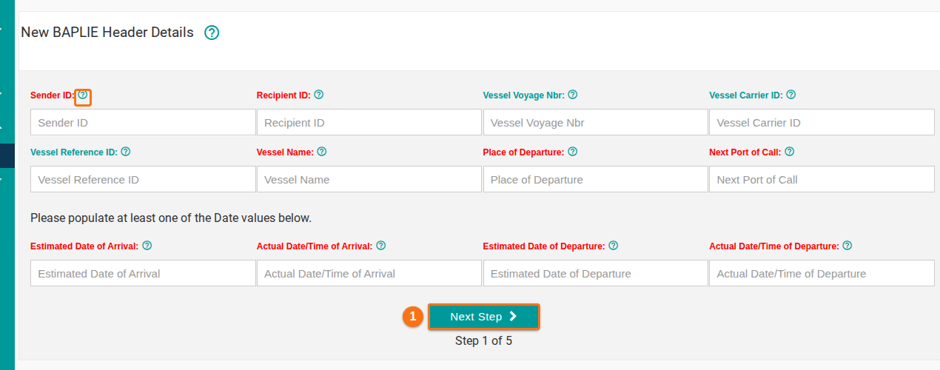The height and width of the screenshot is (370, 940).
Task: Select the Next Port of Call field
Action: pyautogui.click(x=822, y=179)
